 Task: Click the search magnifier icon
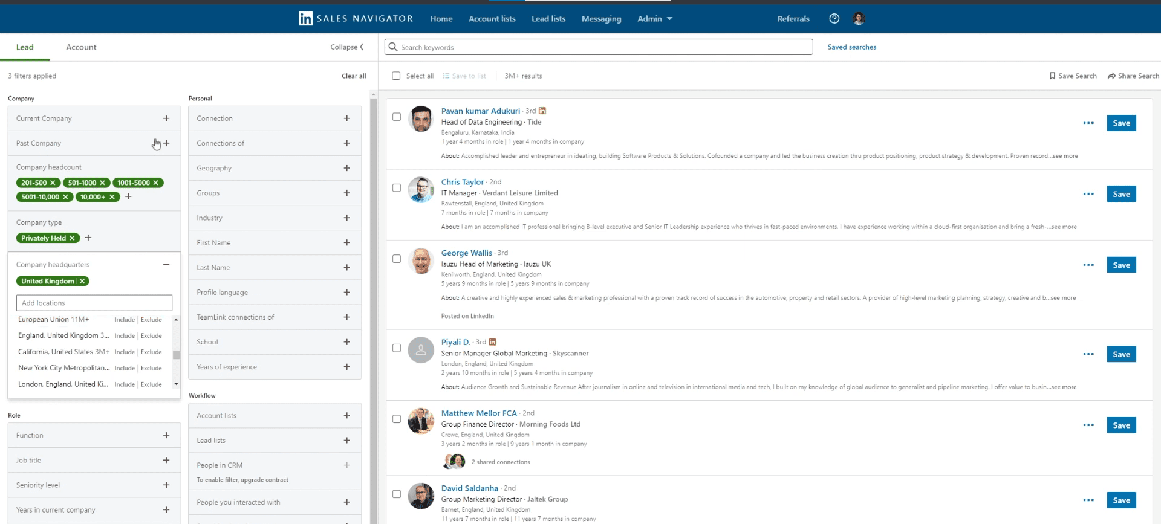point(393,47)
